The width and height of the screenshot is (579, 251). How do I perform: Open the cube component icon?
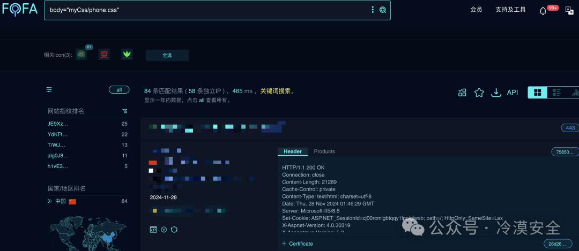tap(164, 230)
